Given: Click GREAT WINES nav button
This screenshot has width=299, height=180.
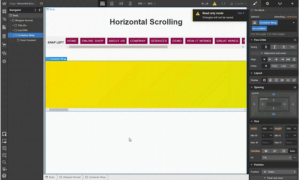Looking at the screenshot, I should pos(227,41).
